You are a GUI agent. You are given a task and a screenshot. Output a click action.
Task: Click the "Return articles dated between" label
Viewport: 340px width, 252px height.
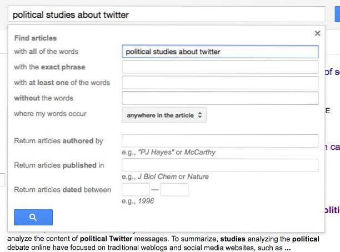[62, 190]
